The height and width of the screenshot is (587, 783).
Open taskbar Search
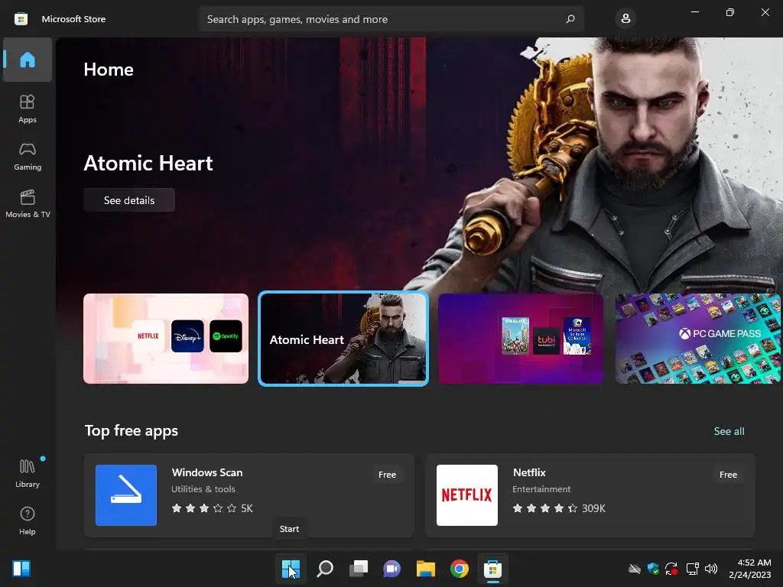click(x=324, y=569)
